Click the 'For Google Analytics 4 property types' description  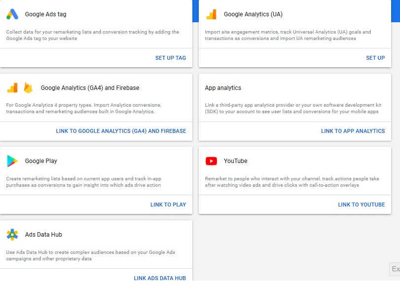click(x=84, y=108)
